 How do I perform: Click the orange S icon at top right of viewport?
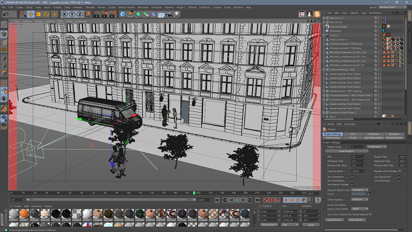[317, 14]
